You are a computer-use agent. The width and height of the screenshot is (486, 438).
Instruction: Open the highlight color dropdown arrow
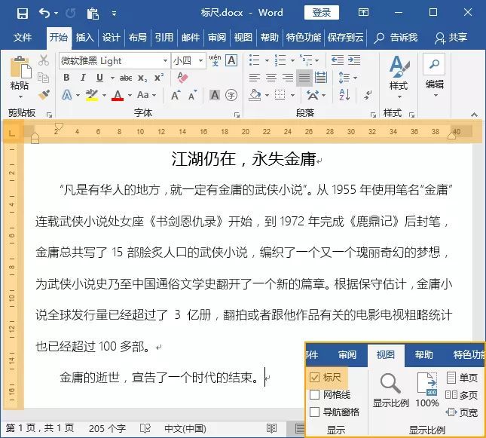104,95
